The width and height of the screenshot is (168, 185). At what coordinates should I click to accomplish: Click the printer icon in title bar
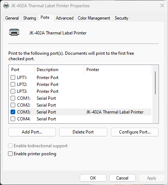[x=6, y=5]
